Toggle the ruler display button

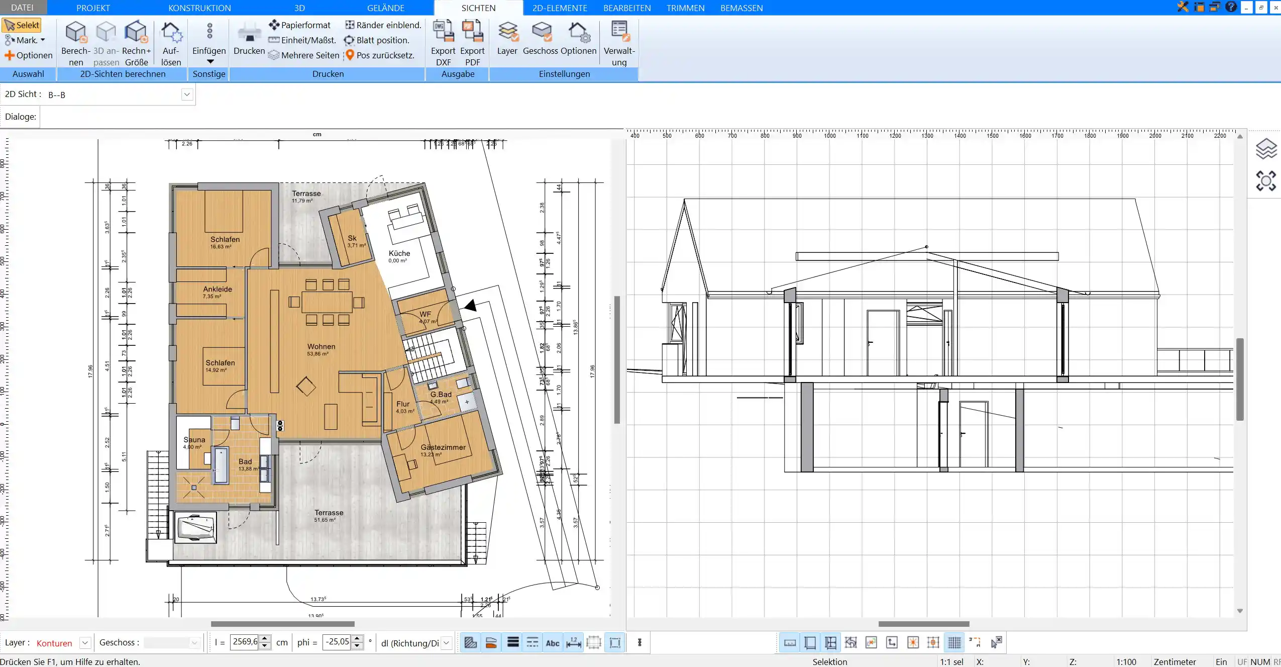[x=790, y=642]
